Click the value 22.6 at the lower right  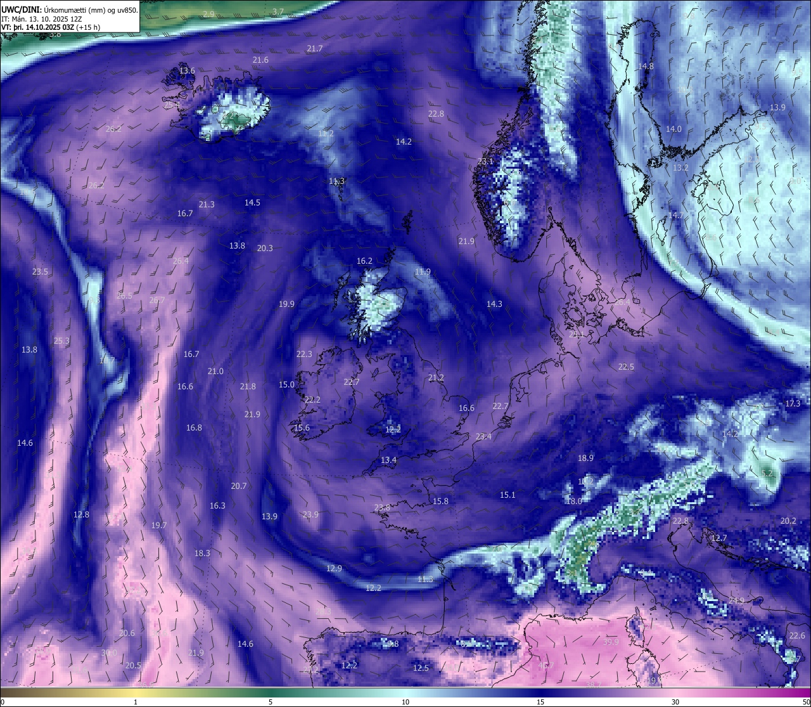point(797,635)
